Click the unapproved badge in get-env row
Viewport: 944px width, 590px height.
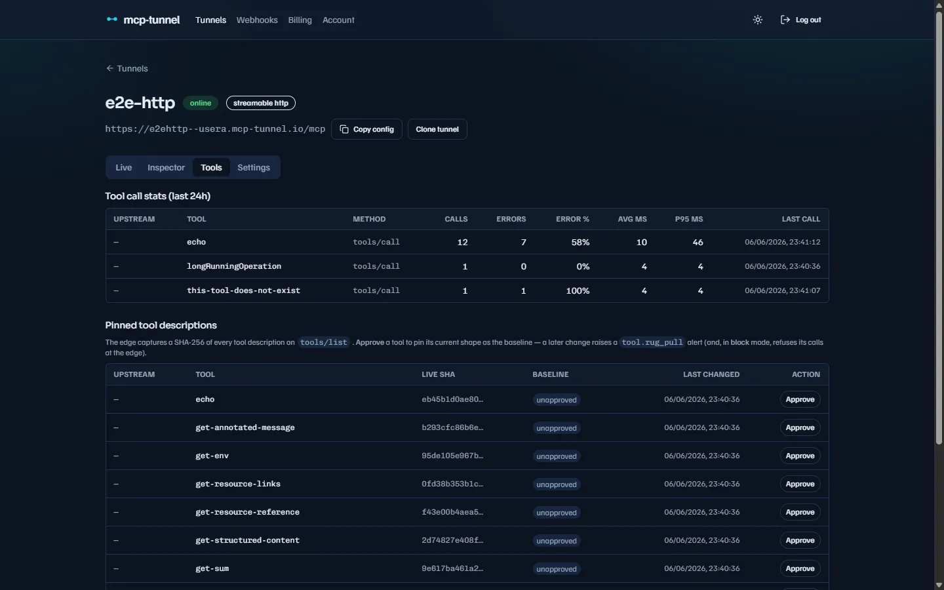tap(557, 456)
